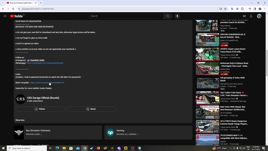268x151 pixels.
Task: Open 'full gameplay of Volvo 9600' thumbnail
Action: coord(207,83)
